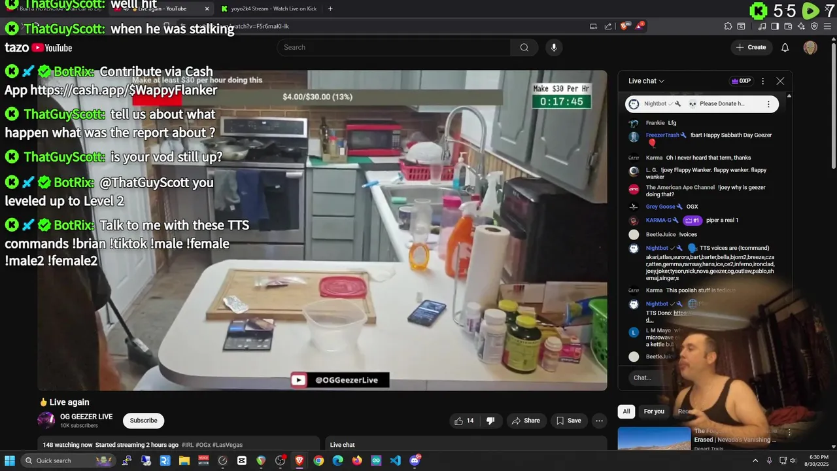Click the taskbar Quick search box
837x471 pixels.
pyautogui.click(x=69, y=461)
